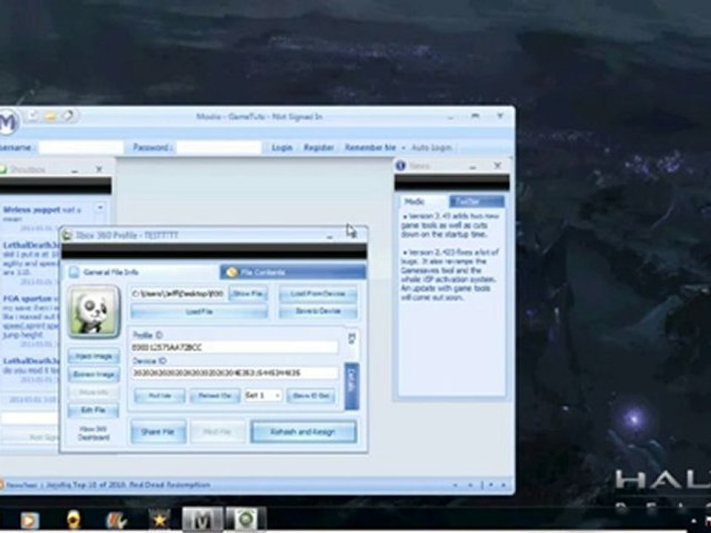Click the Edit File button

click(x=93, y=410)
